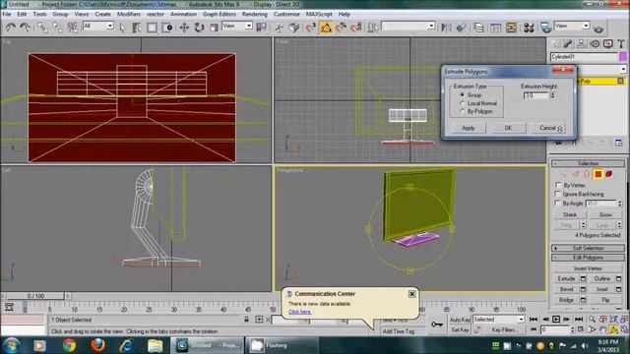
Task: Pick the Rectangular Selection Region tool
Action: click(152, 28)
